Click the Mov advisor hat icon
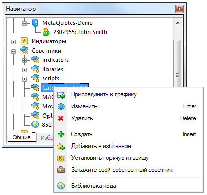The width and height of the screenshot is (207, 195). click(x=35, y=106)
